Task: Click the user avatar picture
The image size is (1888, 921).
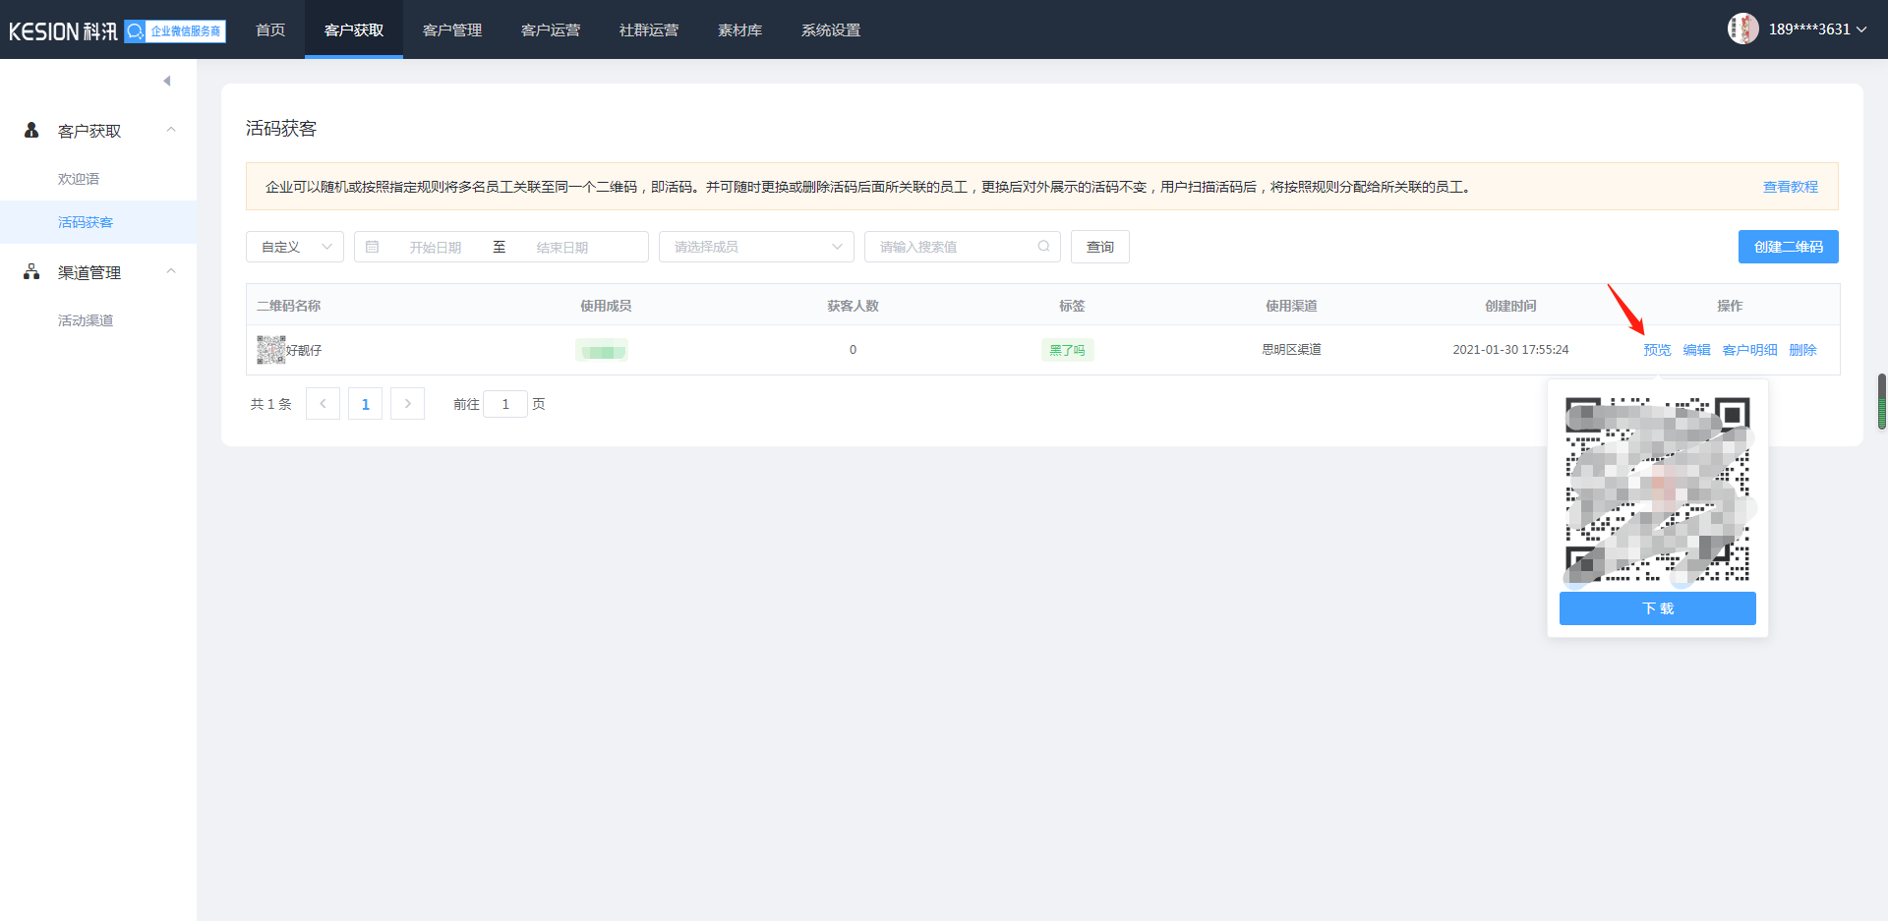Action: pos(1743,29)
